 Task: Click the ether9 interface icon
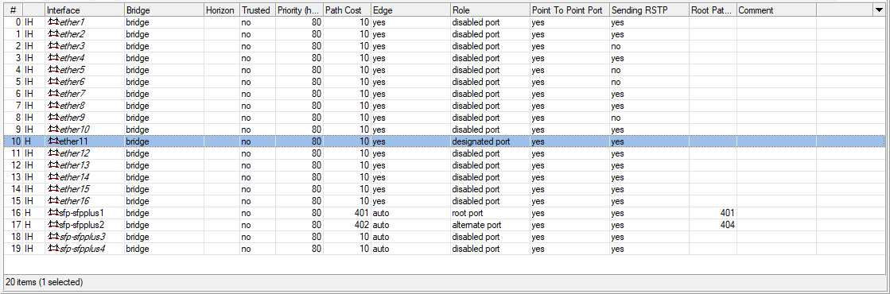(52, 118)
